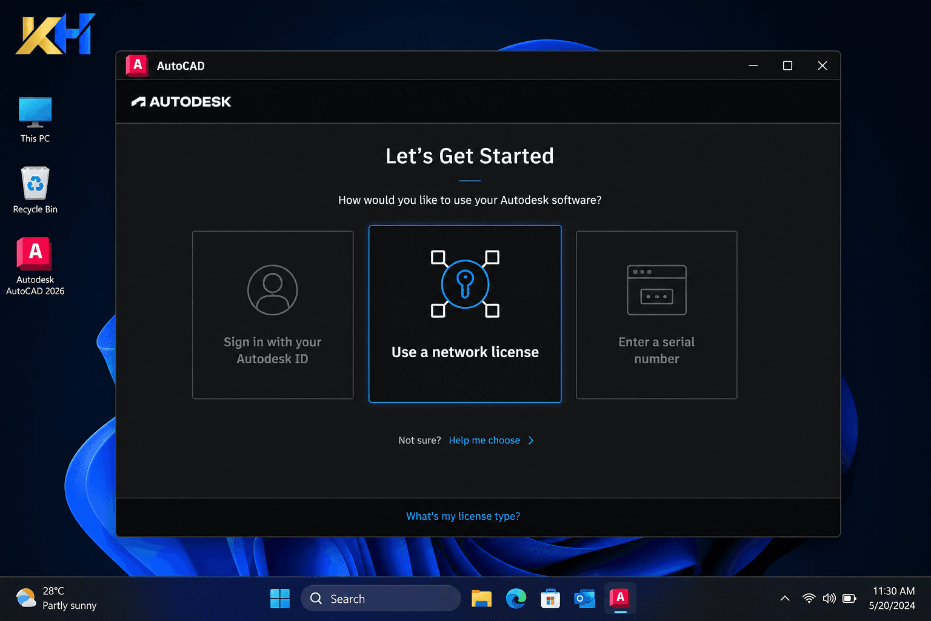Open the Help me choose link
Image resolution: width=931 pixels, height=621 pixels.
(484, 440)
